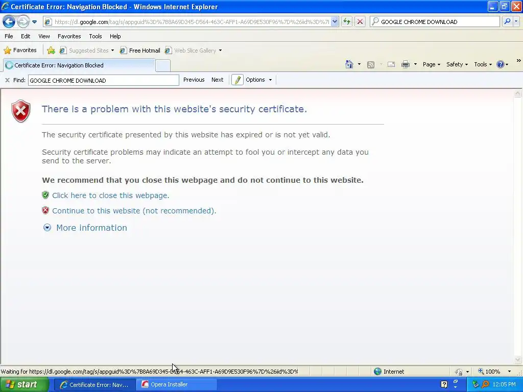
Task: Click the Forward navigation arrow button
Action: pos(22,22)
